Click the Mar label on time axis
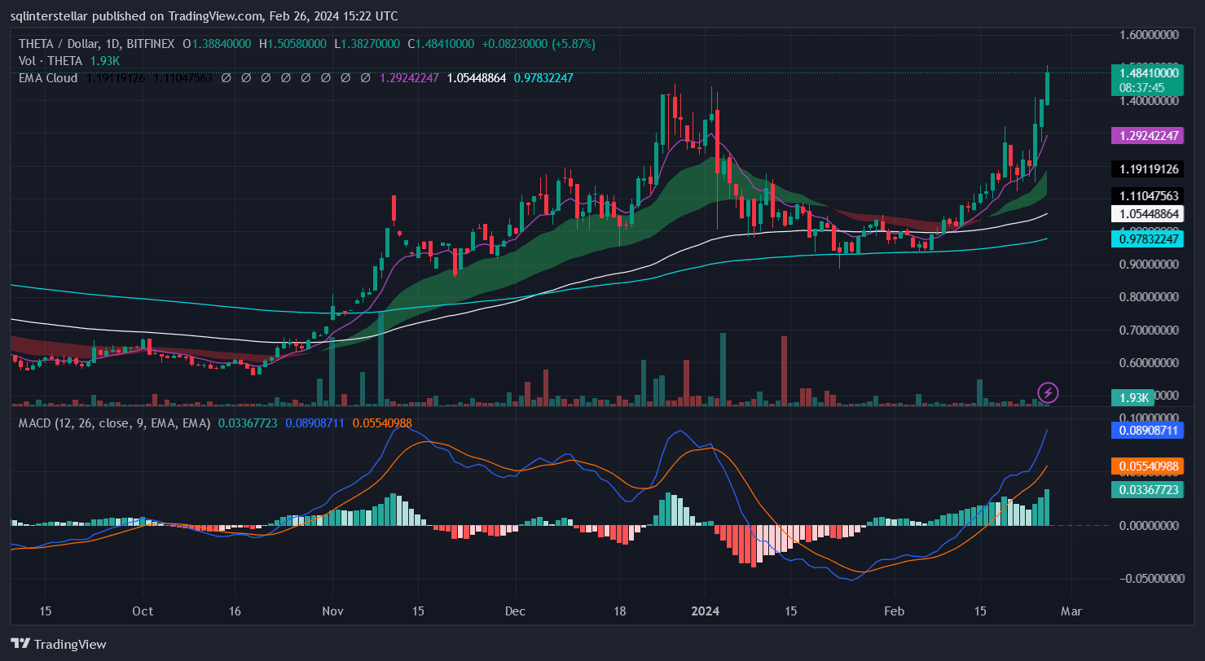1205x661 pixels. [1072, 611]
